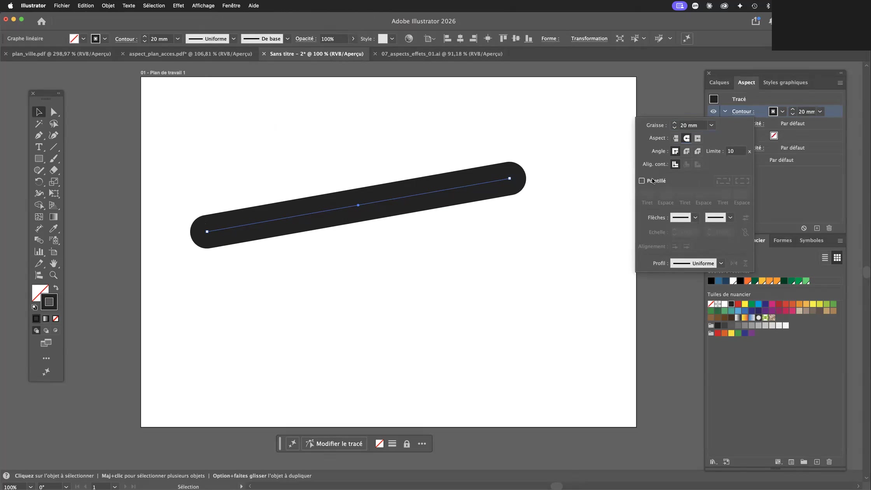Open the Fenêtre menu
Viewport: 871px width, 490px height.
pos(231,6)
